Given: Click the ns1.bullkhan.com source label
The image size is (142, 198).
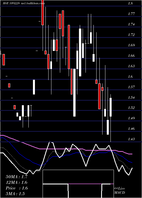Looking at the screenshot, I should tap(33, 3).
